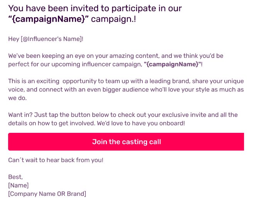This screenshot has height=200, width=254.
Task: Select the bold {campaignName} placeholder in the heading
Action: click(48, 19)
